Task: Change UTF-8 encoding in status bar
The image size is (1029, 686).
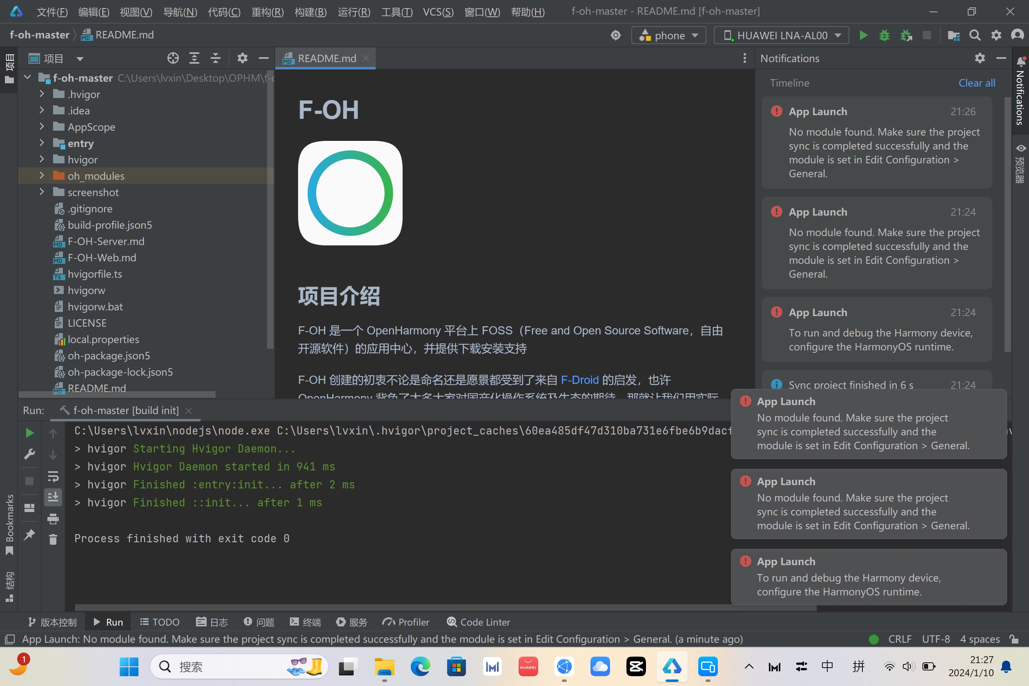Action: pyautogui.click(x=936, y=639)
